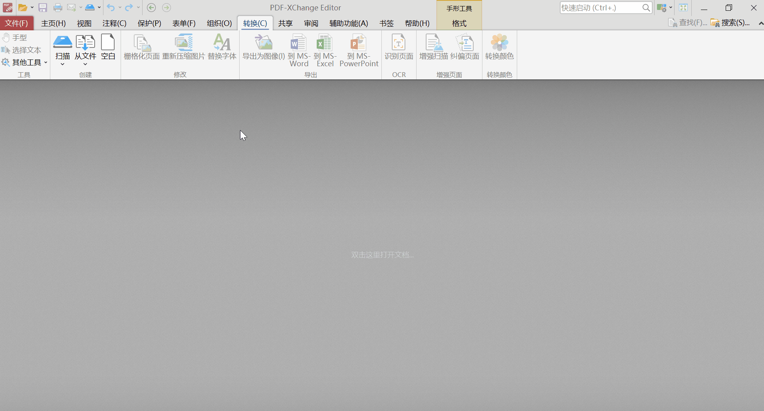Undo the last action
The width and height of the screenshot is (764, 411).
111,8
